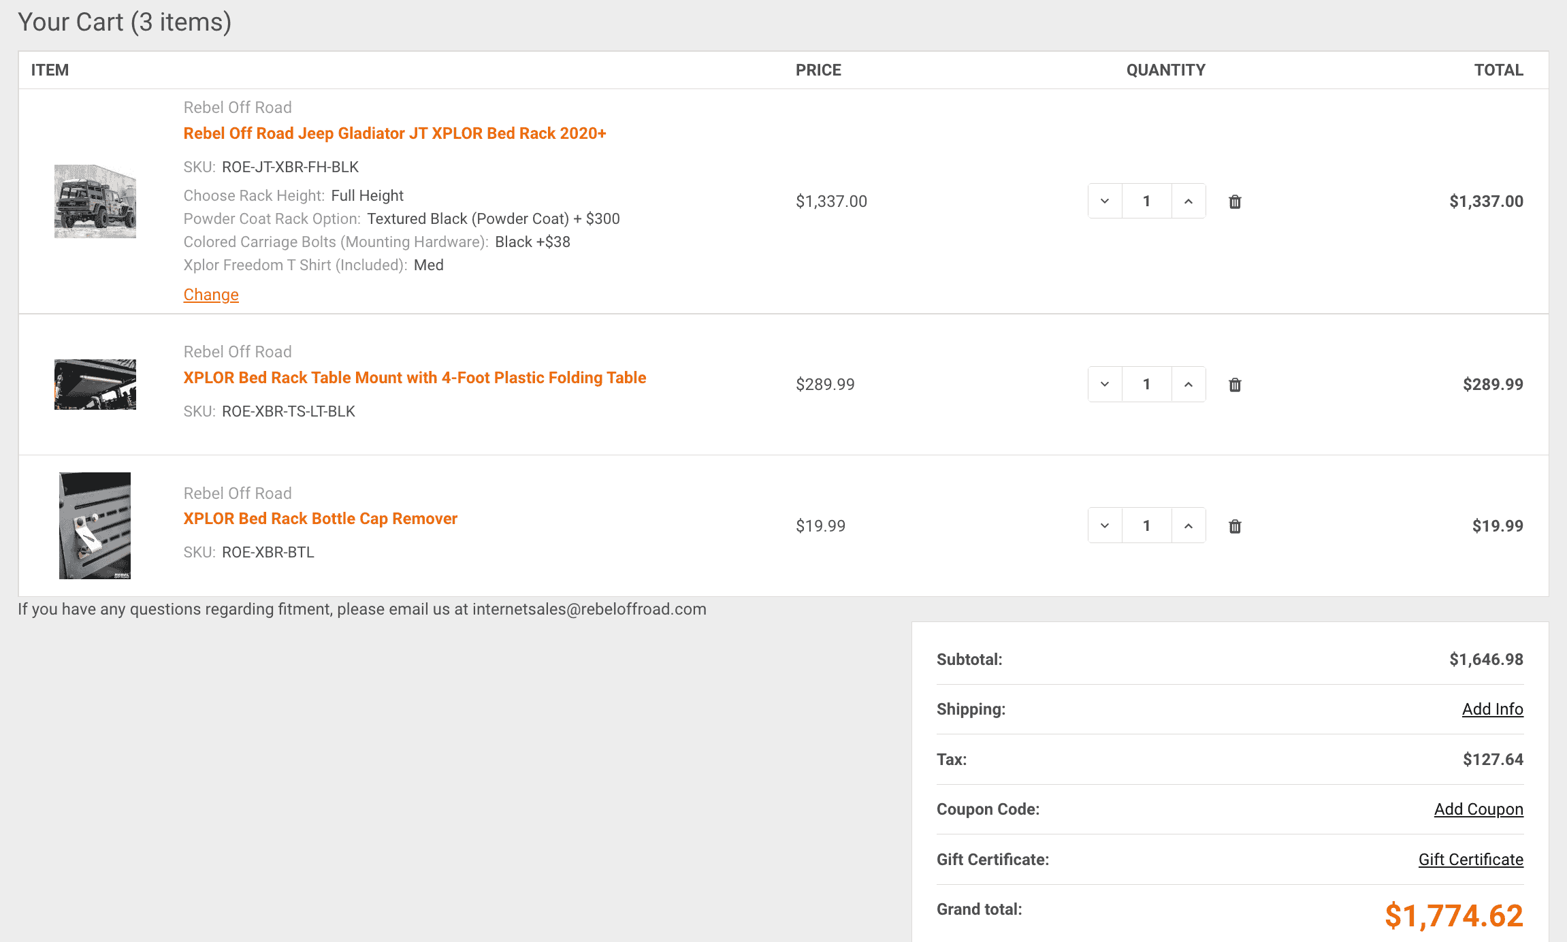This screenshot has height=942, width=1567.
Task: Click the Textured Black powder coat option text
Action: pos(494,219)
